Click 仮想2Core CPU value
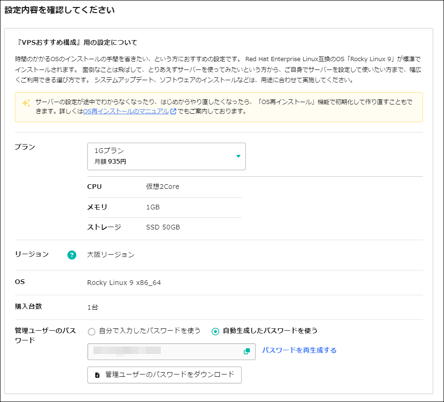 [x=163, y=187]
